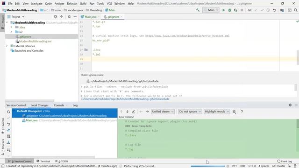
Task: Collapse all in Project panel
Action: (61, 17)
